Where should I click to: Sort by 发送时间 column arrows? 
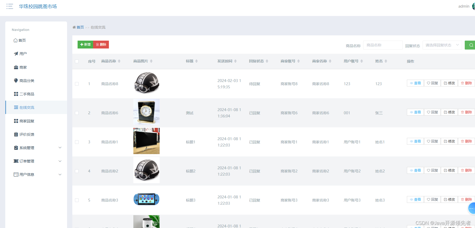[x=235, y=61]
